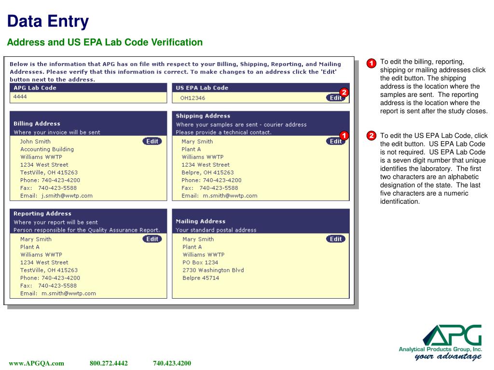The image size is (494, 370).
Task: Click Mary Smith name in Mailing Address
Action: point(198,239)
